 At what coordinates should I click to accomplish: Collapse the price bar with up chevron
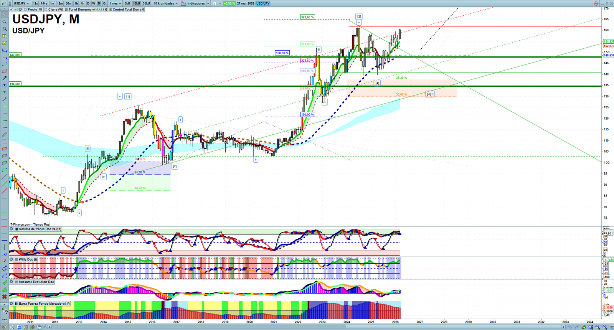[4, 10]
